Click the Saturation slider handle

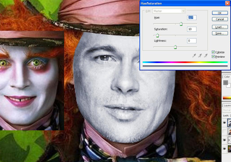157,35
